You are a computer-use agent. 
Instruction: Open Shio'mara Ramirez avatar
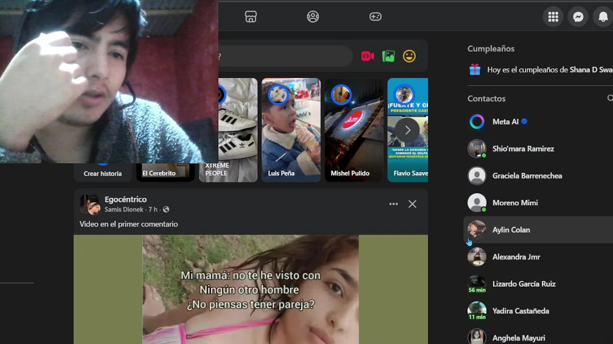[x=477, y=149]
